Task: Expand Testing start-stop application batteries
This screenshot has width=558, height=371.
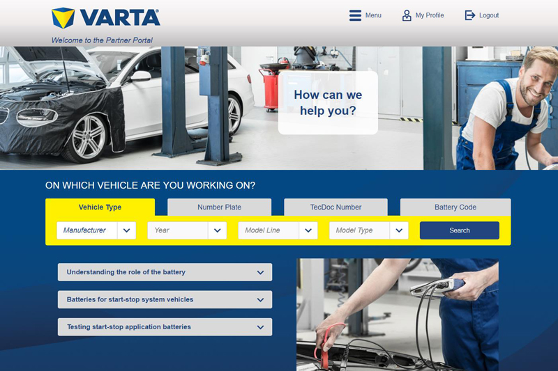Action: pos(165,327)
